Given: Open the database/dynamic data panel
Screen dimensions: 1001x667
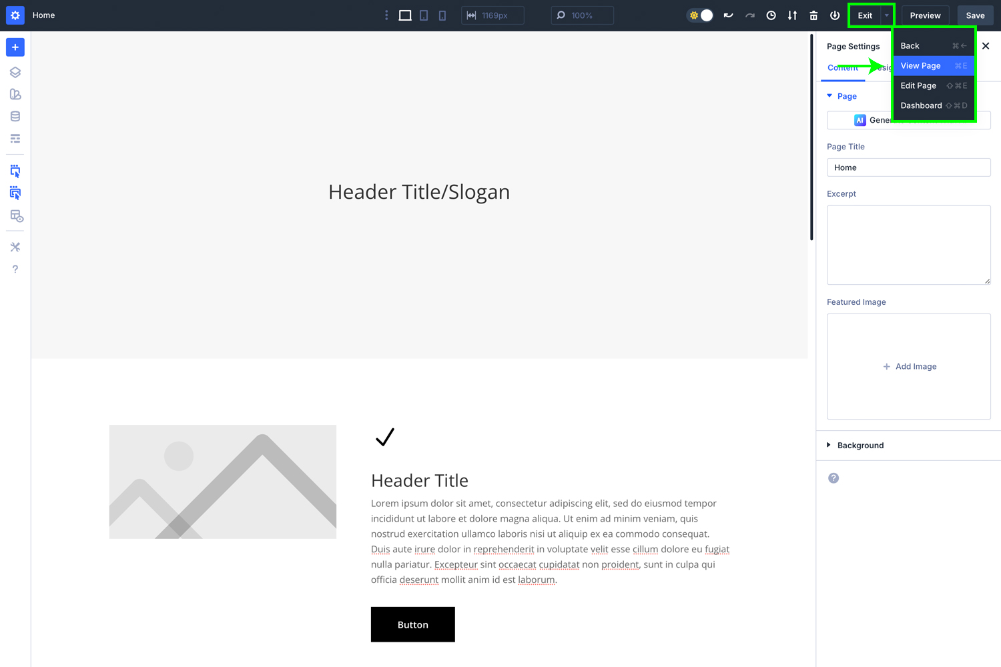Looking at the screenshot, I should (x=15, y=115).
